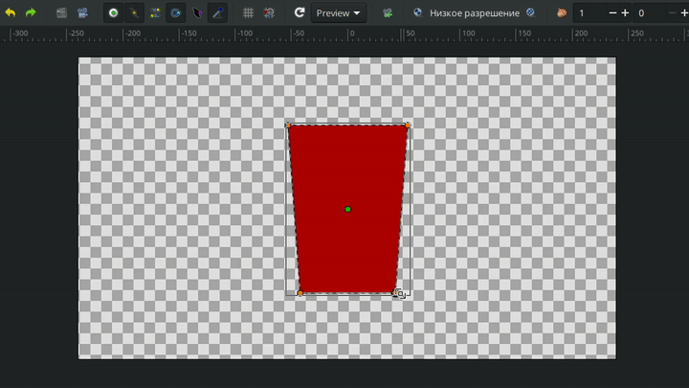Decrease resolution with left lens icon
This screenshot has height=388, width=689.
(417, 13)
